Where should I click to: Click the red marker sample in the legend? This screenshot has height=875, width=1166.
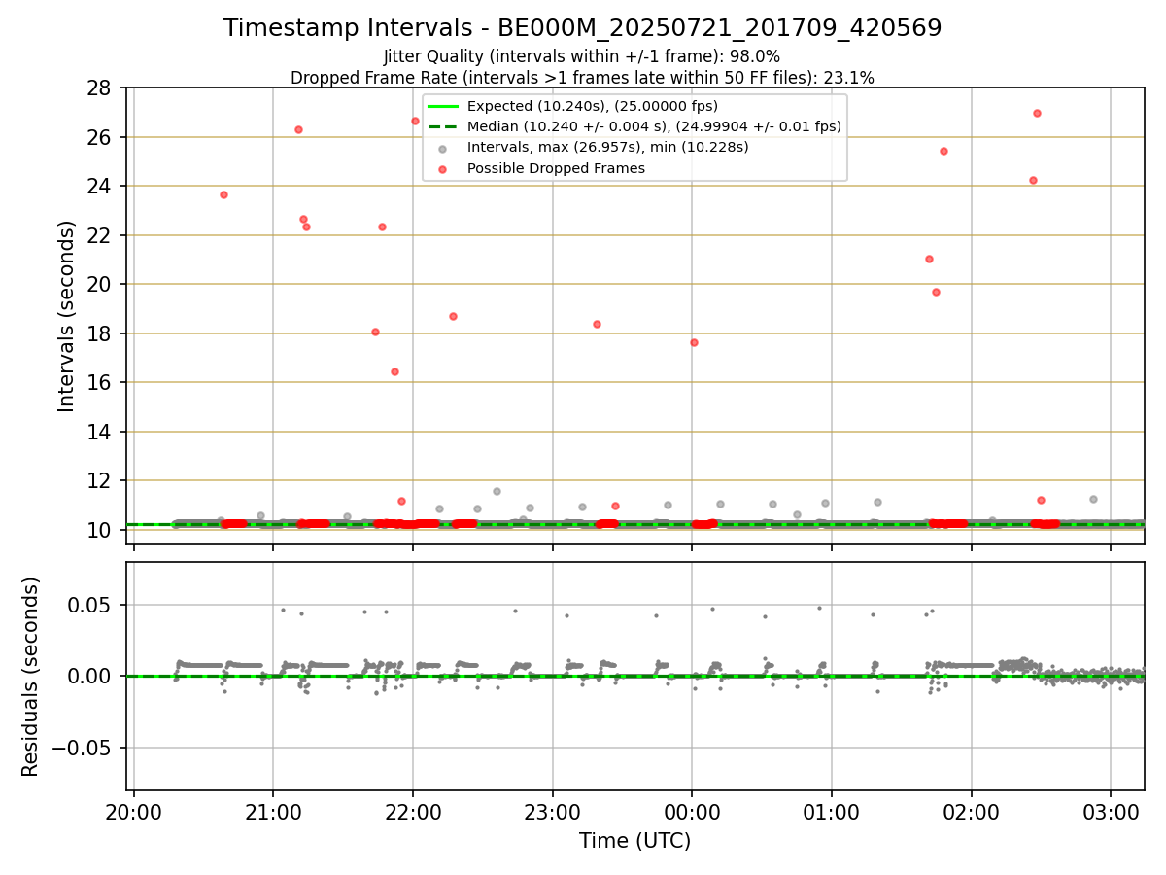coord(442,169)
